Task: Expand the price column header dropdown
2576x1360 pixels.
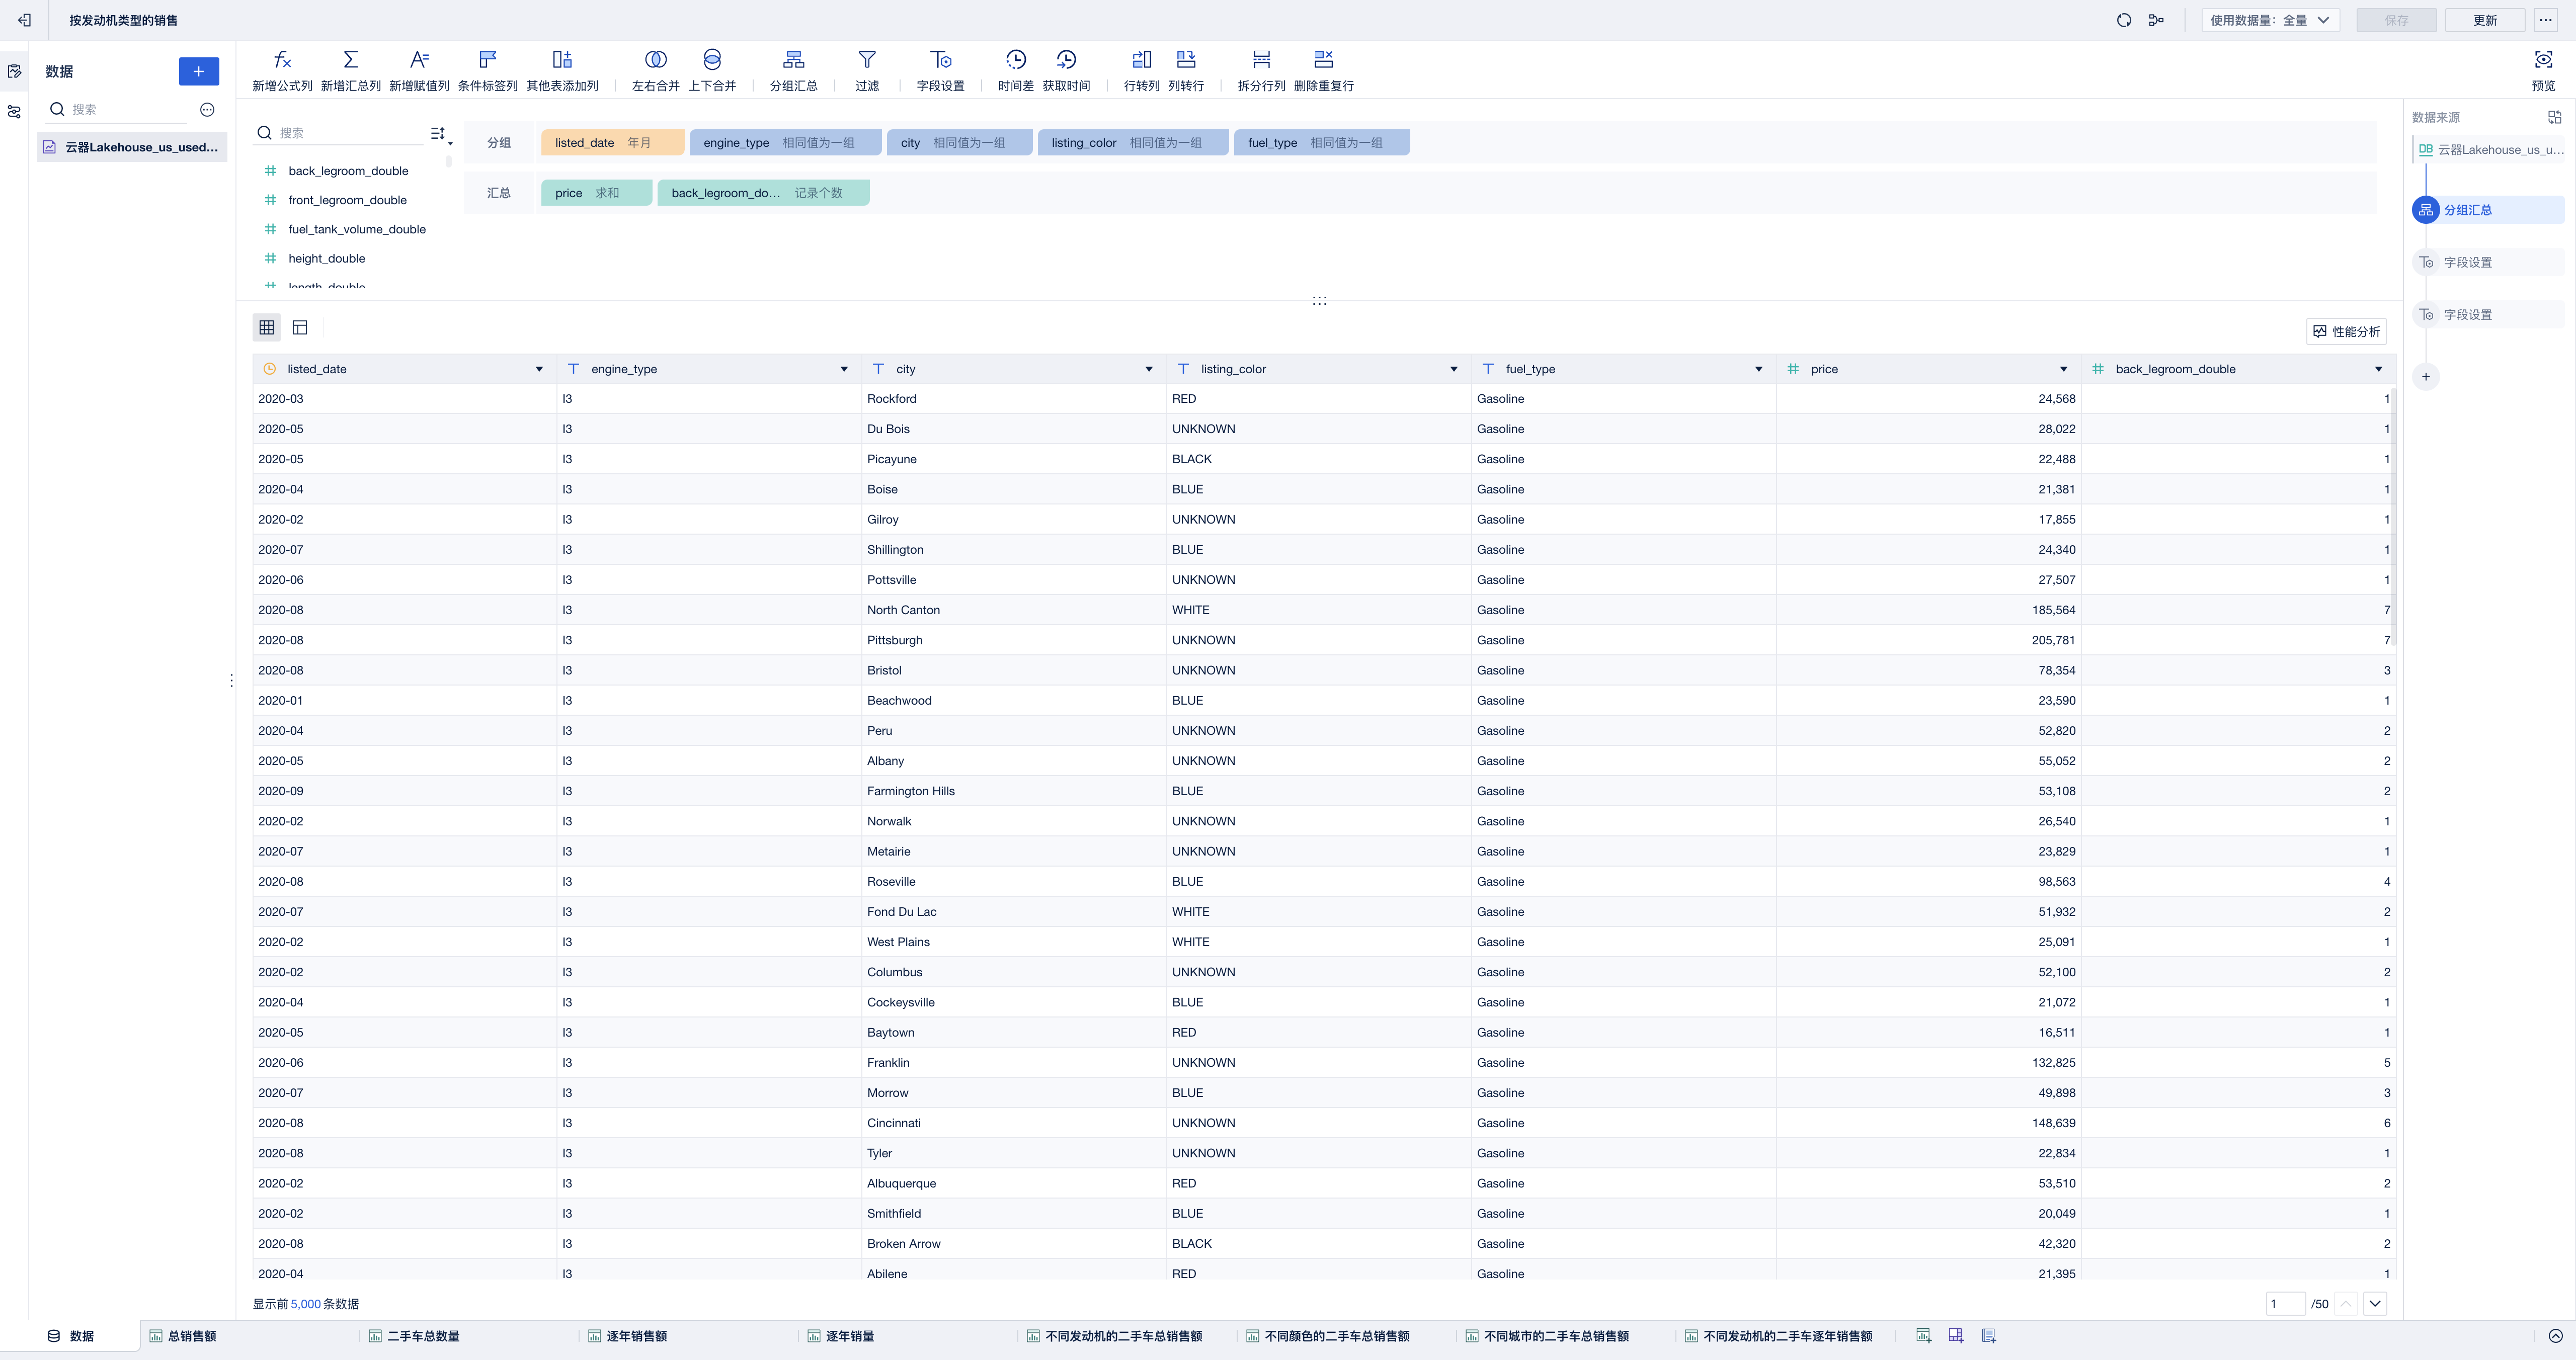Action: click(2063, 369)
